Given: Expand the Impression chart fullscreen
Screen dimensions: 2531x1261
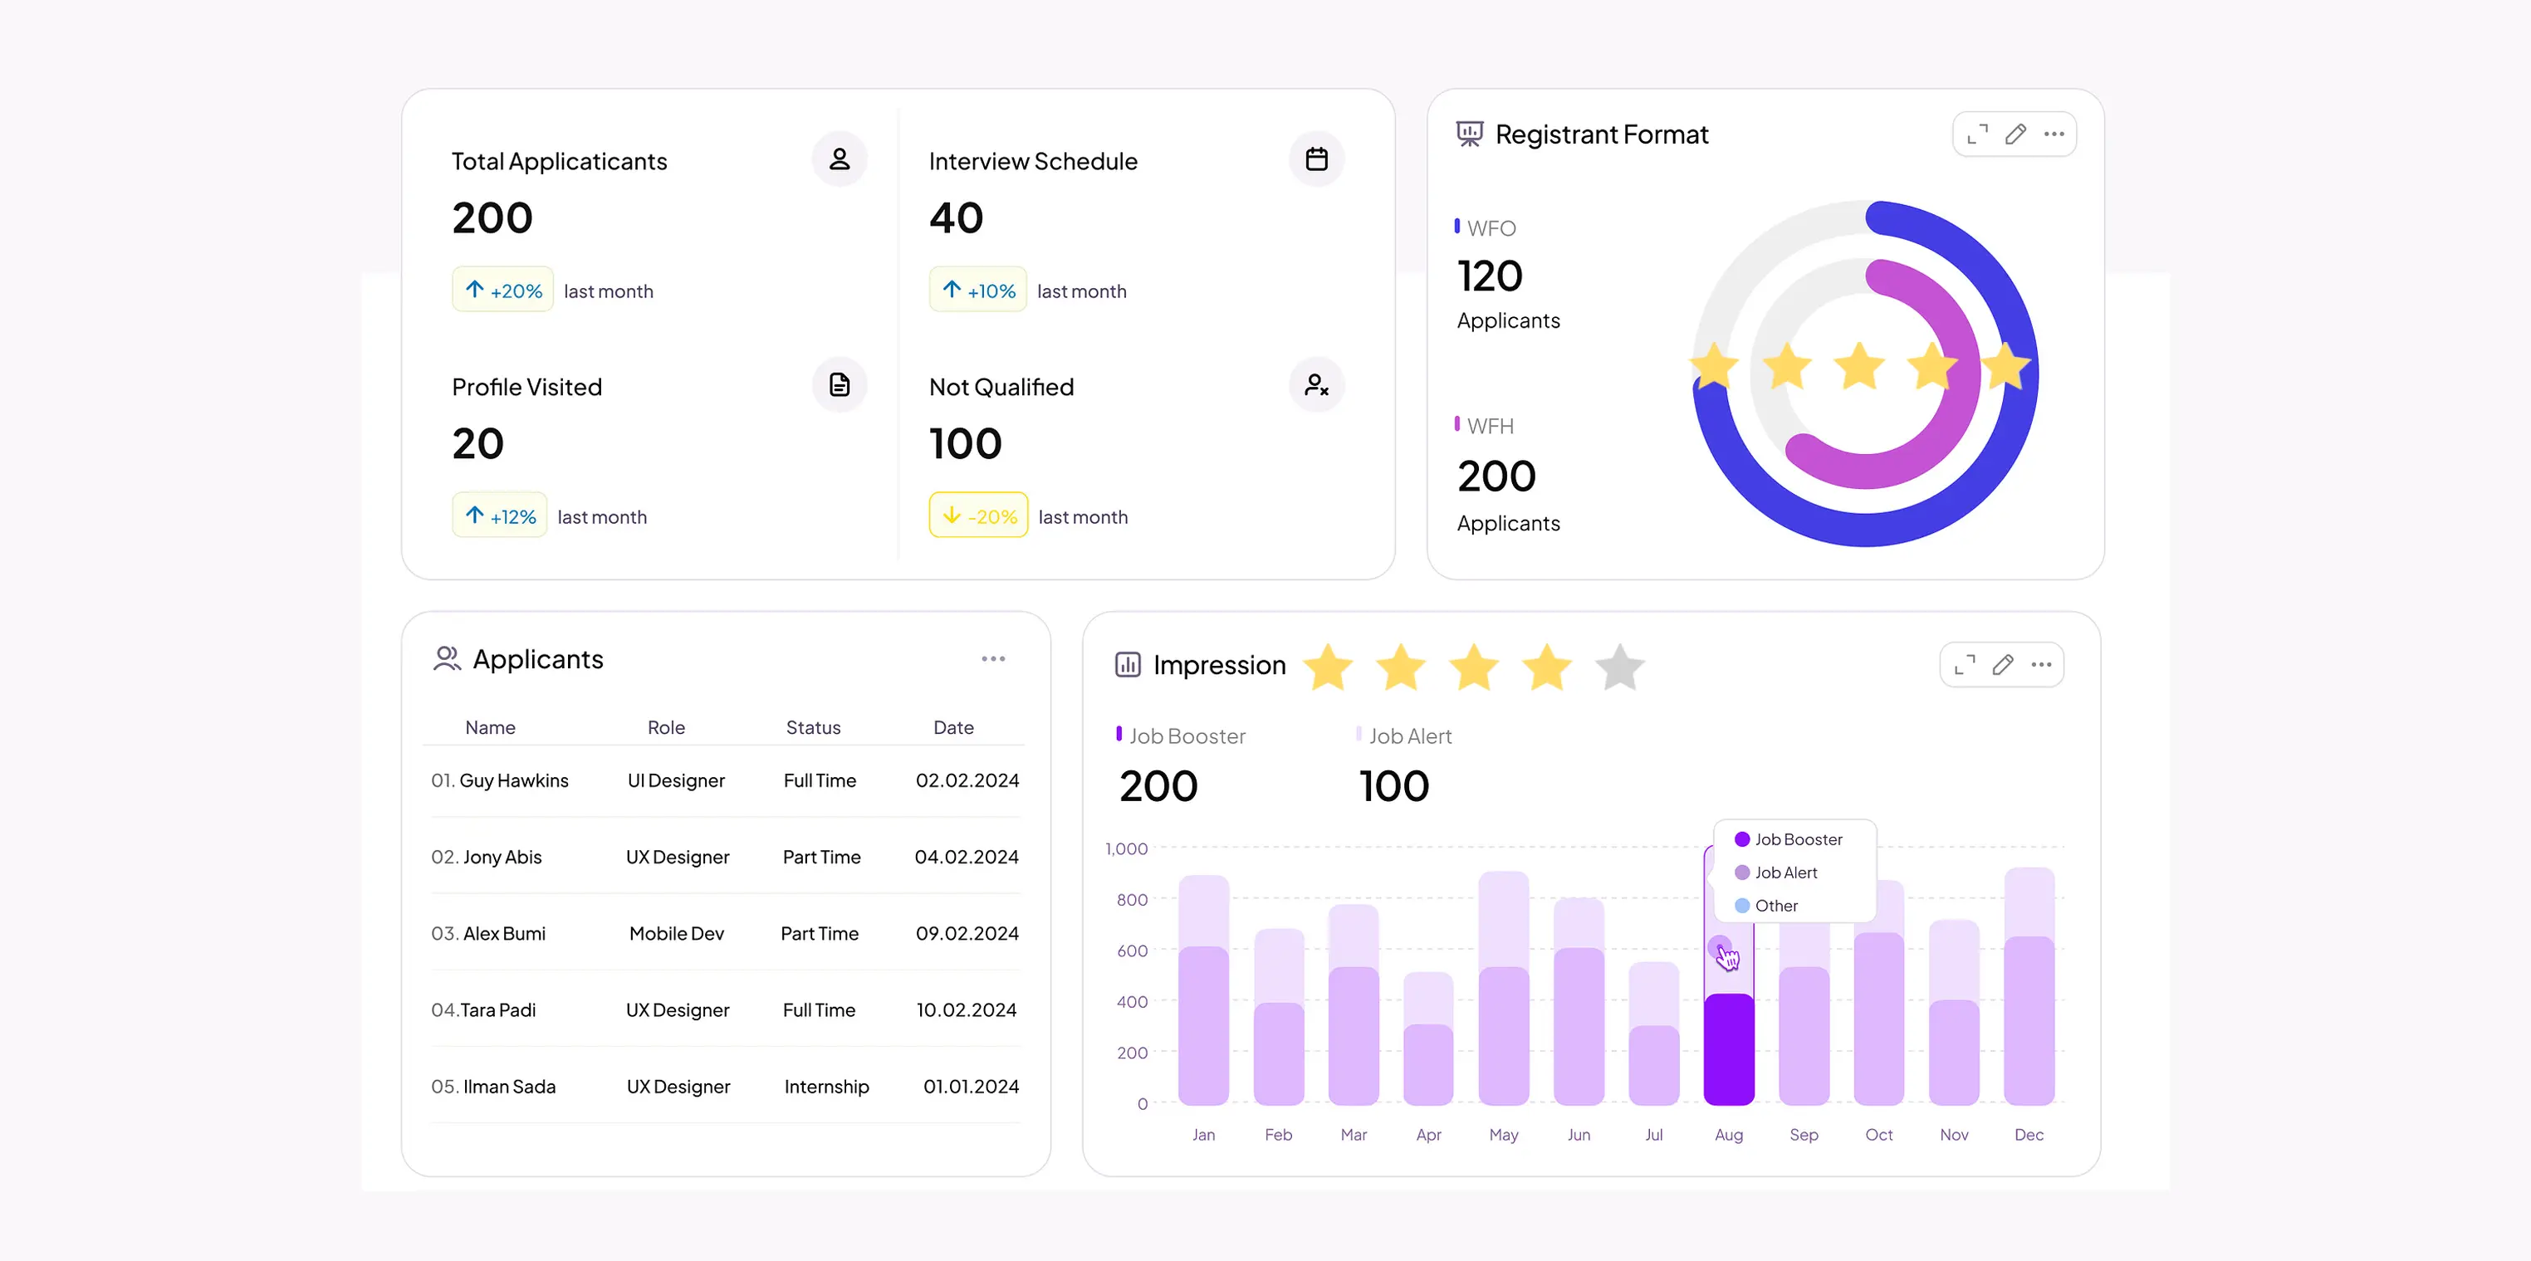Looking at the screenshot, I should [x=1964, y=665].
